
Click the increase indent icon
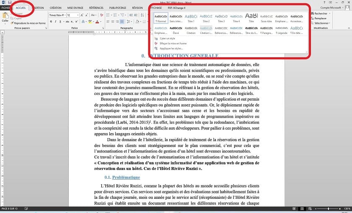[x=136, y=15]
